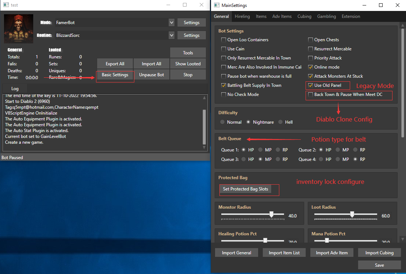Click the Tools button

tap(188, 53)
